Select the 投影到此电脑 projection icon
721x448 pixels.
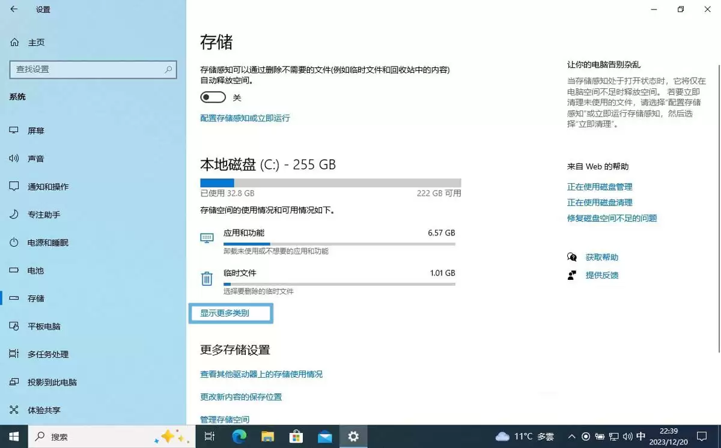point(14,382)
